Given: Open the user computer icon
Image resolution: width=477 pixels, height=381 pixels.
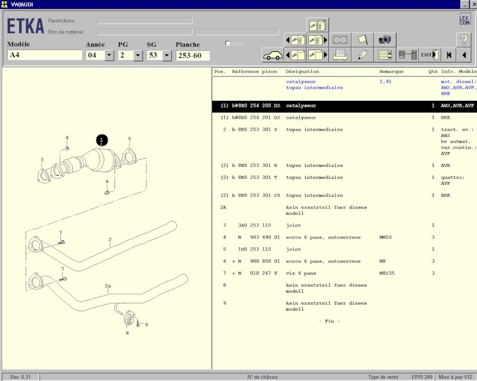Looking at the screenshot, I should click(385, 40).
